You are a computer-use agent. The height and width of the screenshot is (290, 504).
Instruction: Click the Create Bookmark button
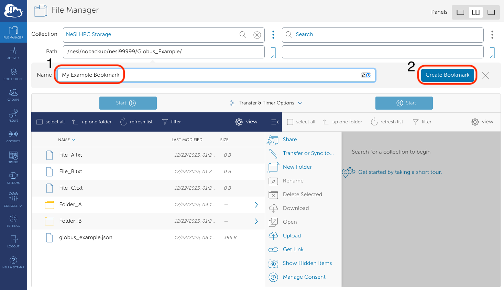(447, 75)
